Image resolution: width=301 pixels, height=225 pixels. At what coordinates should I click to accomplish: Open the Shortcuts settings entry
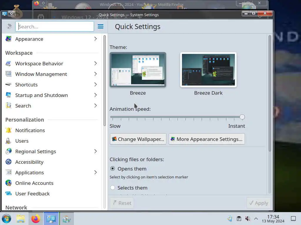pyautogui.click(x=52, y=84)
